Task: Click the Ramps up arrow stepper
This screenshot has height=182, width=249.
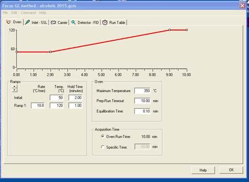Action: (15, 86)
